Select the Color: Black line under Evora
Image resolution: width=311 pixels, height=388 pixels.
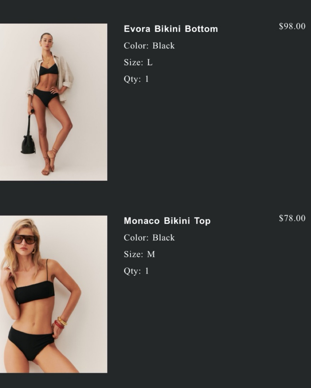(x=149, y=46)
